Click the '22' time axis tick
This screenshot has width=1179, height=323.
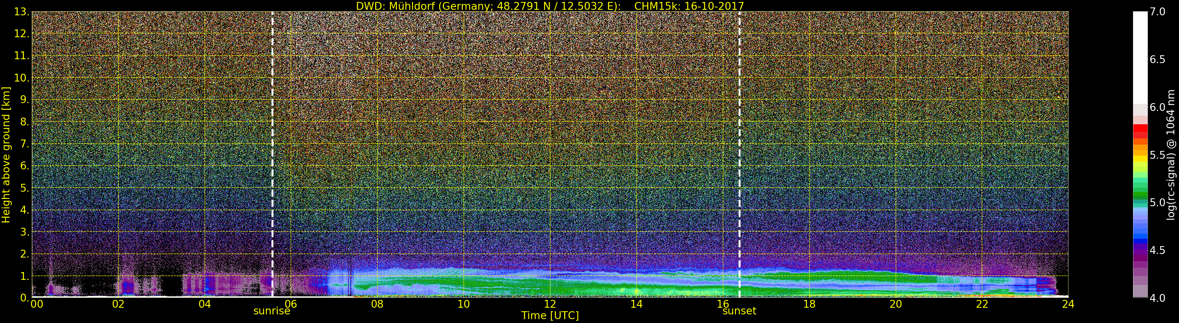[982, 304]
